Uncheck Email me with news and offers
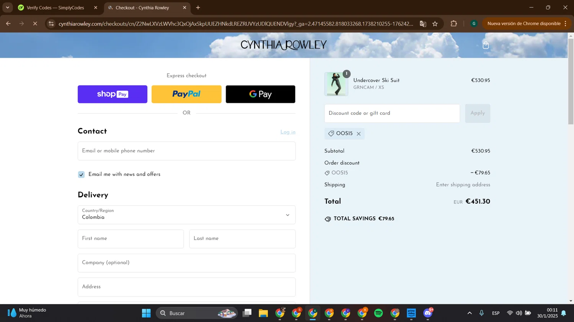 tap(81, 174)
